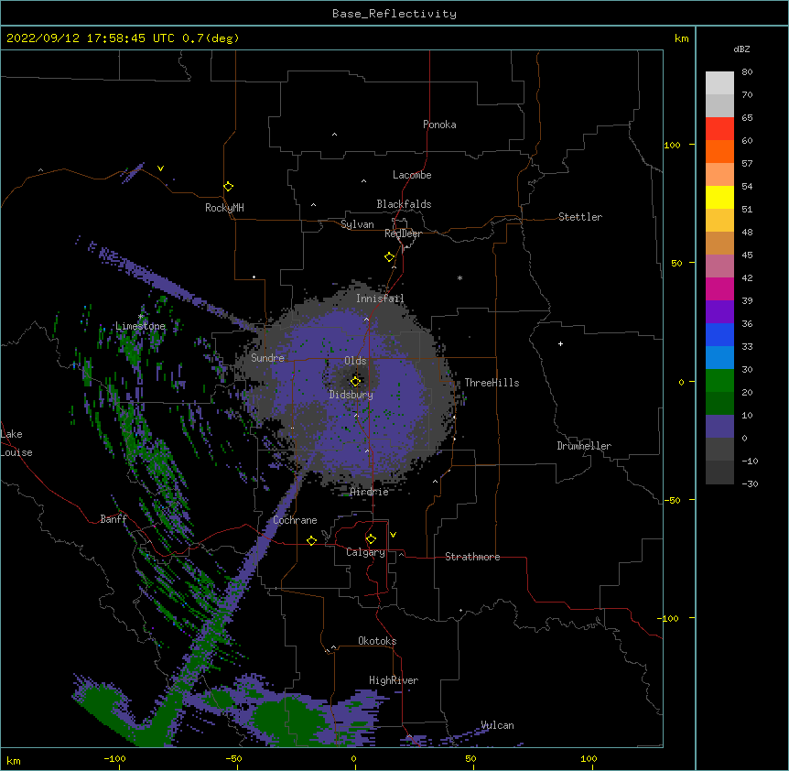The width and height of the screenshot is (789, 771).
Task: Click the Sundre town label
Action: pos(267,358)
